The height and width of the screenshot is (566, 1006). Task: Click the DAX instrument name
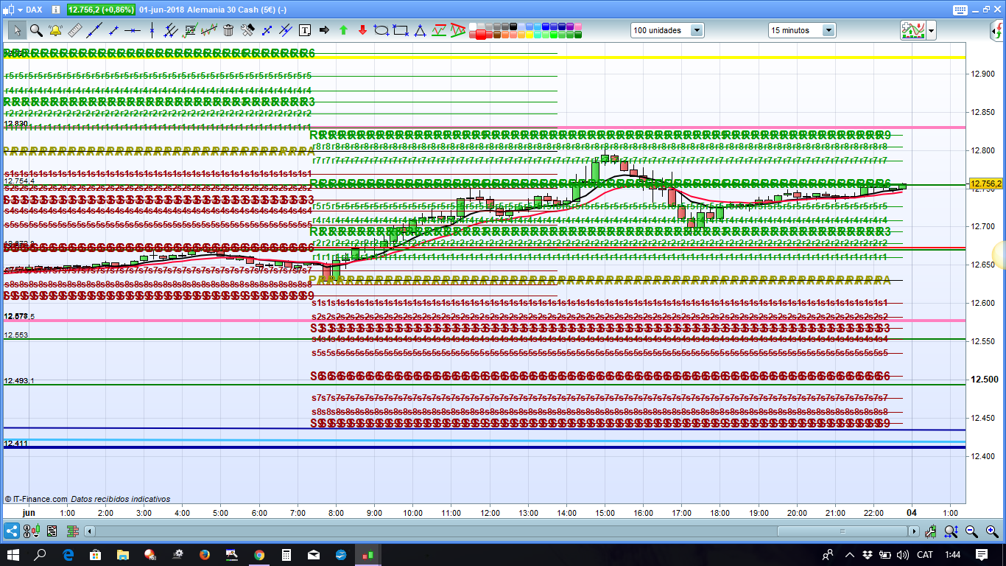point(34,10)
